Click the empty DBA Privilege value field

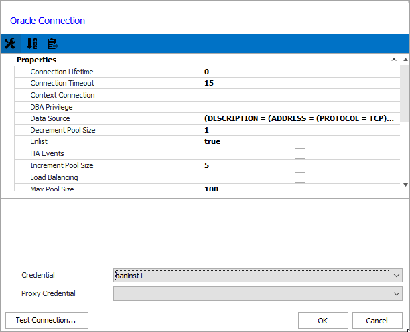pyautogui.click(x=300, y=107)
